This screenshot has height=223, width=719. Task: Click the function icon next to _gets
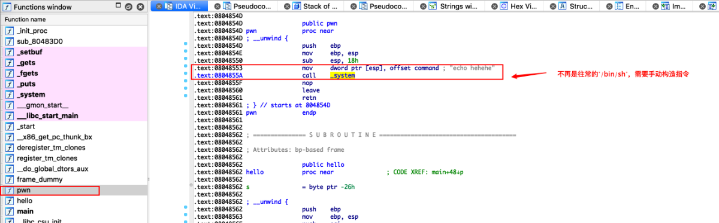point(9,62)
